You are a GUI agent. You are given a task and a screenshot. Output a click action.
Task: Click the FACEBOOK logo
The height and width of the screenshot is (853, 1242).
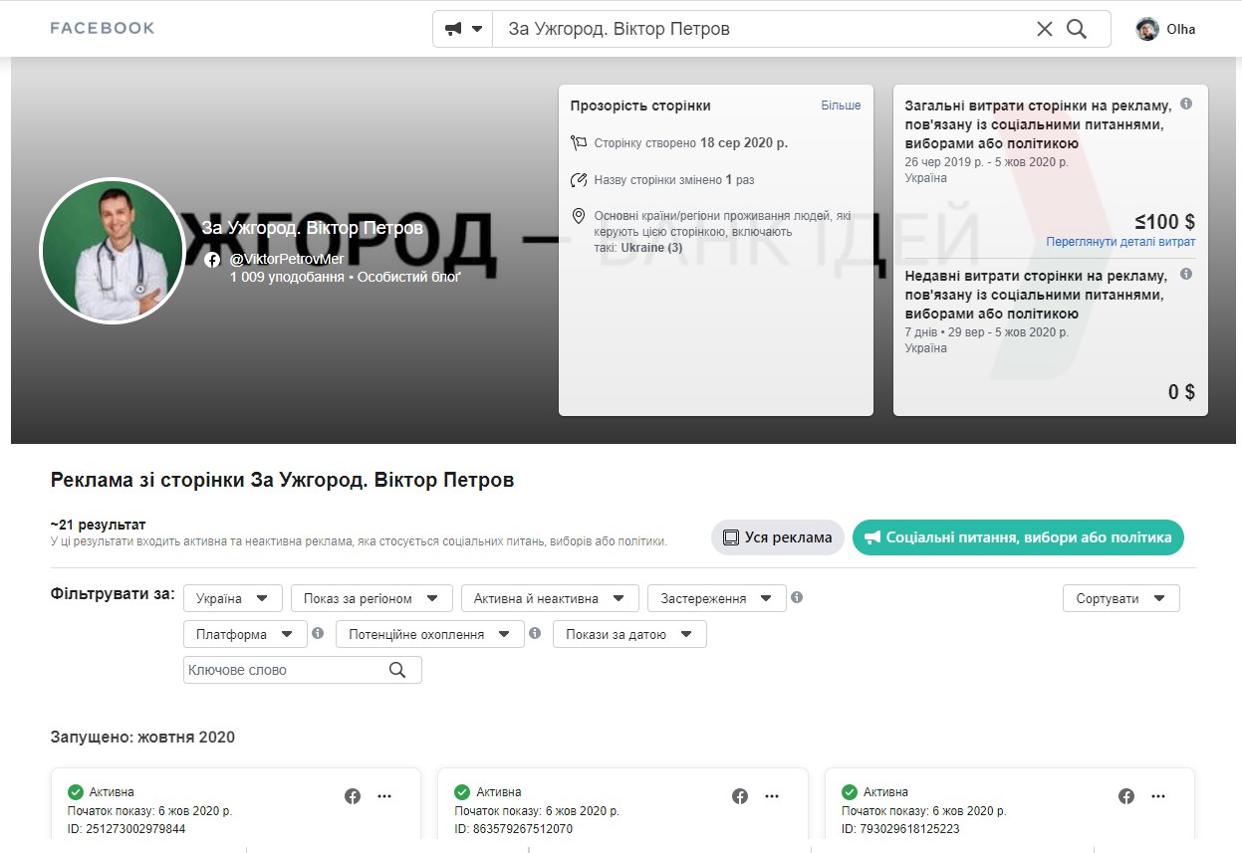pyautogui.click(x=103, y=29)
